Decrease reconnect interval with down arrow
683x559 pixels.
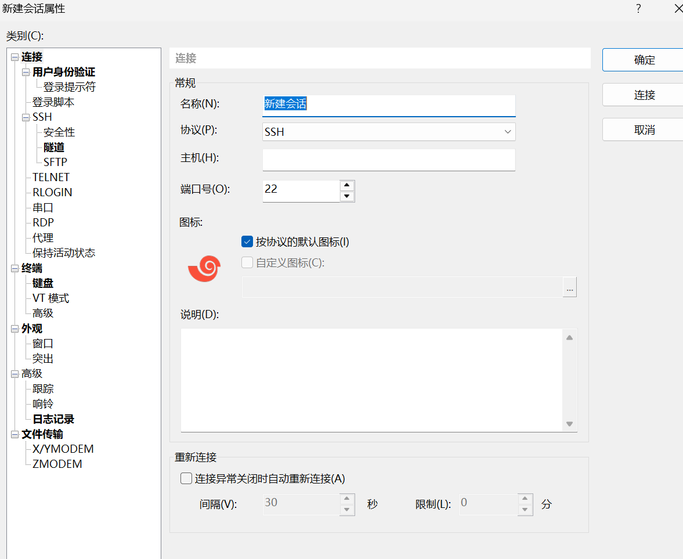pos(347,510)
